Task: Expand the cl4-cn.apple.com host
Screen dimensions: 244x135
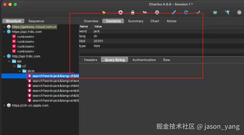Action: point(4,106)
